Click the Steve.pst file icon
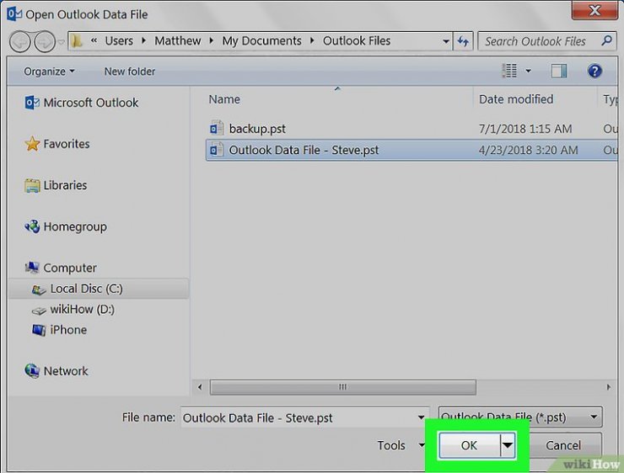 point(217,150)
